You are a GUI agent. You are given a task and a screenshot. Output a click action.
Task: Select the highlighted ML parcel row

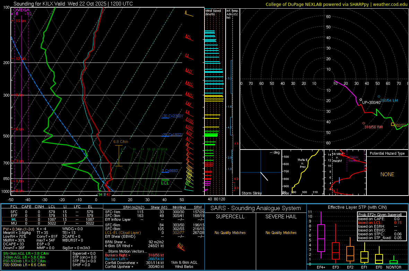pyautogui.click(x=52, y=219)
